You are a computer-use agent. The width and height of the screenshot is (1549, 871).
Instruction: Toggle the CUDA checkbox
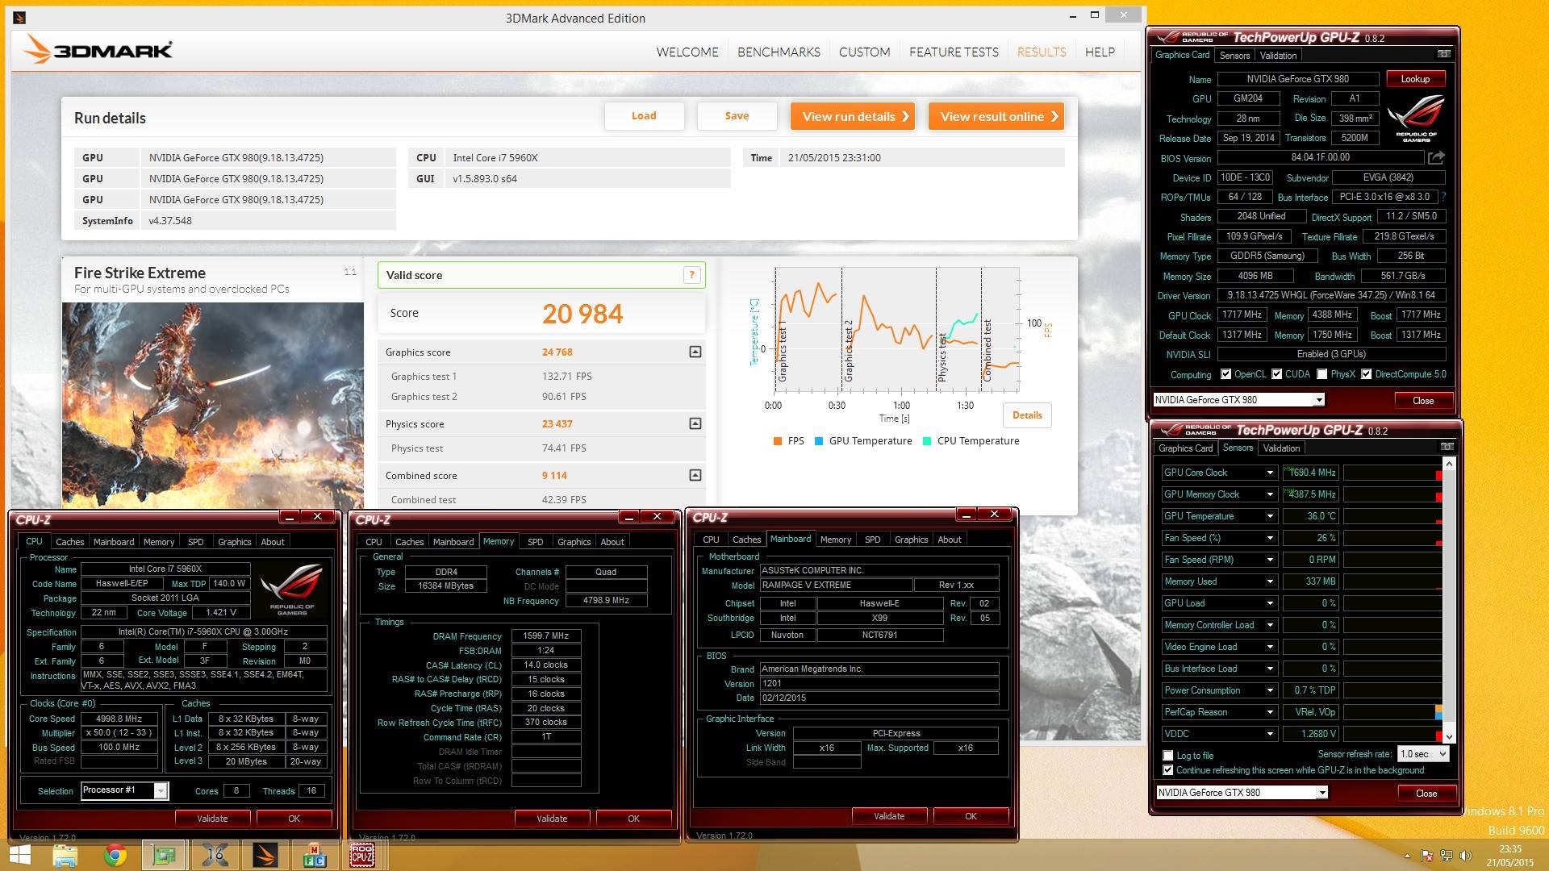[1277, 374]
